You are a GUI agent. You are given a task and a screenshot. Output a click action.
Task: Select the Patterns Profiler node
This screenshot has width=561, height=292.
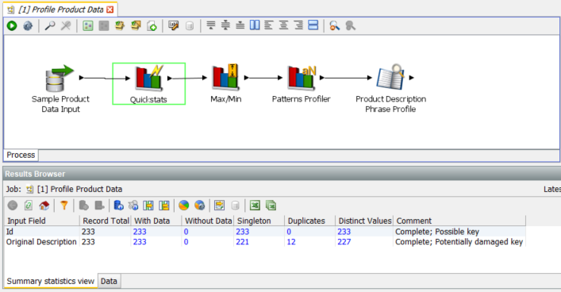click(301, 84)
